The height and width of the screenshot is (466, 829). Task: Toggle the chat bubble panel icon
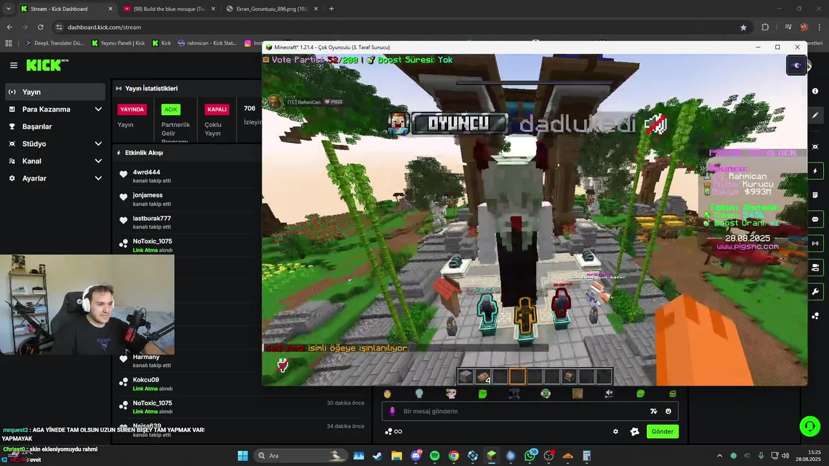click(815, 219)
